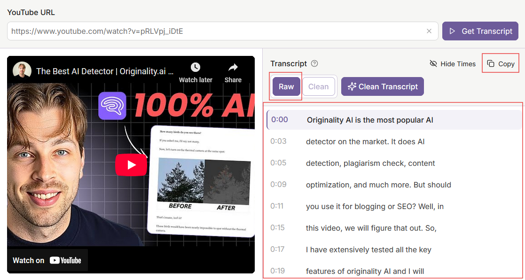Switch to the Clean transcript tab

pos(319,86)
